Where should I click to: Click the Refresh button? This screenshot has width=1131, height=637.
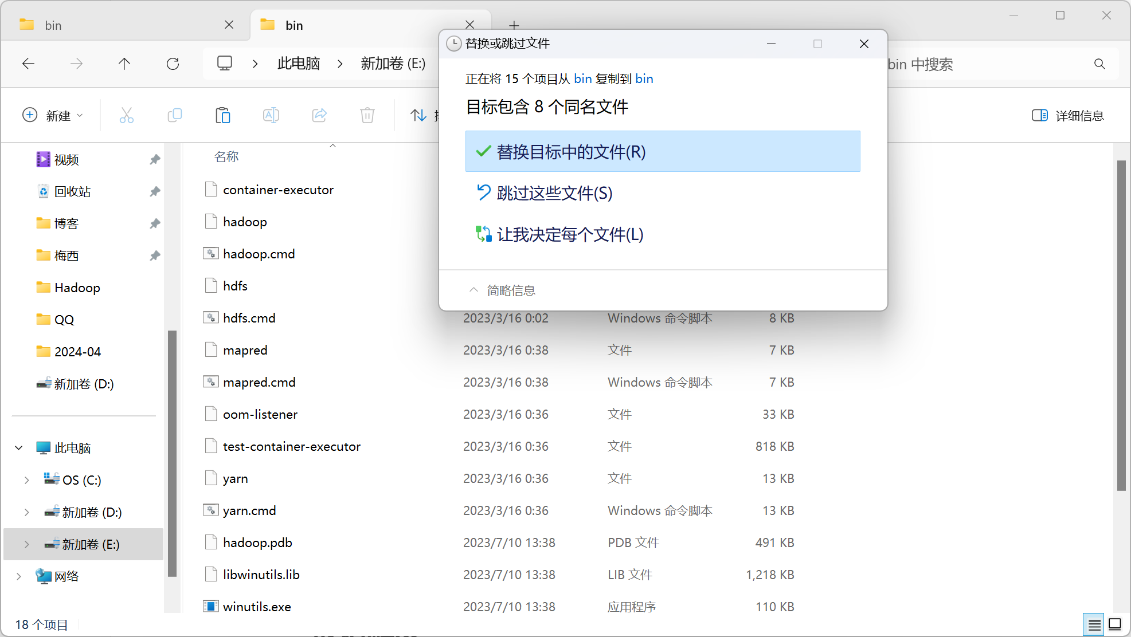click(173, 64)
